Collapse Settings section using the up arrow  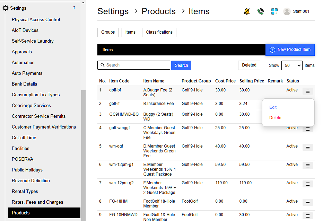(74, 8)
